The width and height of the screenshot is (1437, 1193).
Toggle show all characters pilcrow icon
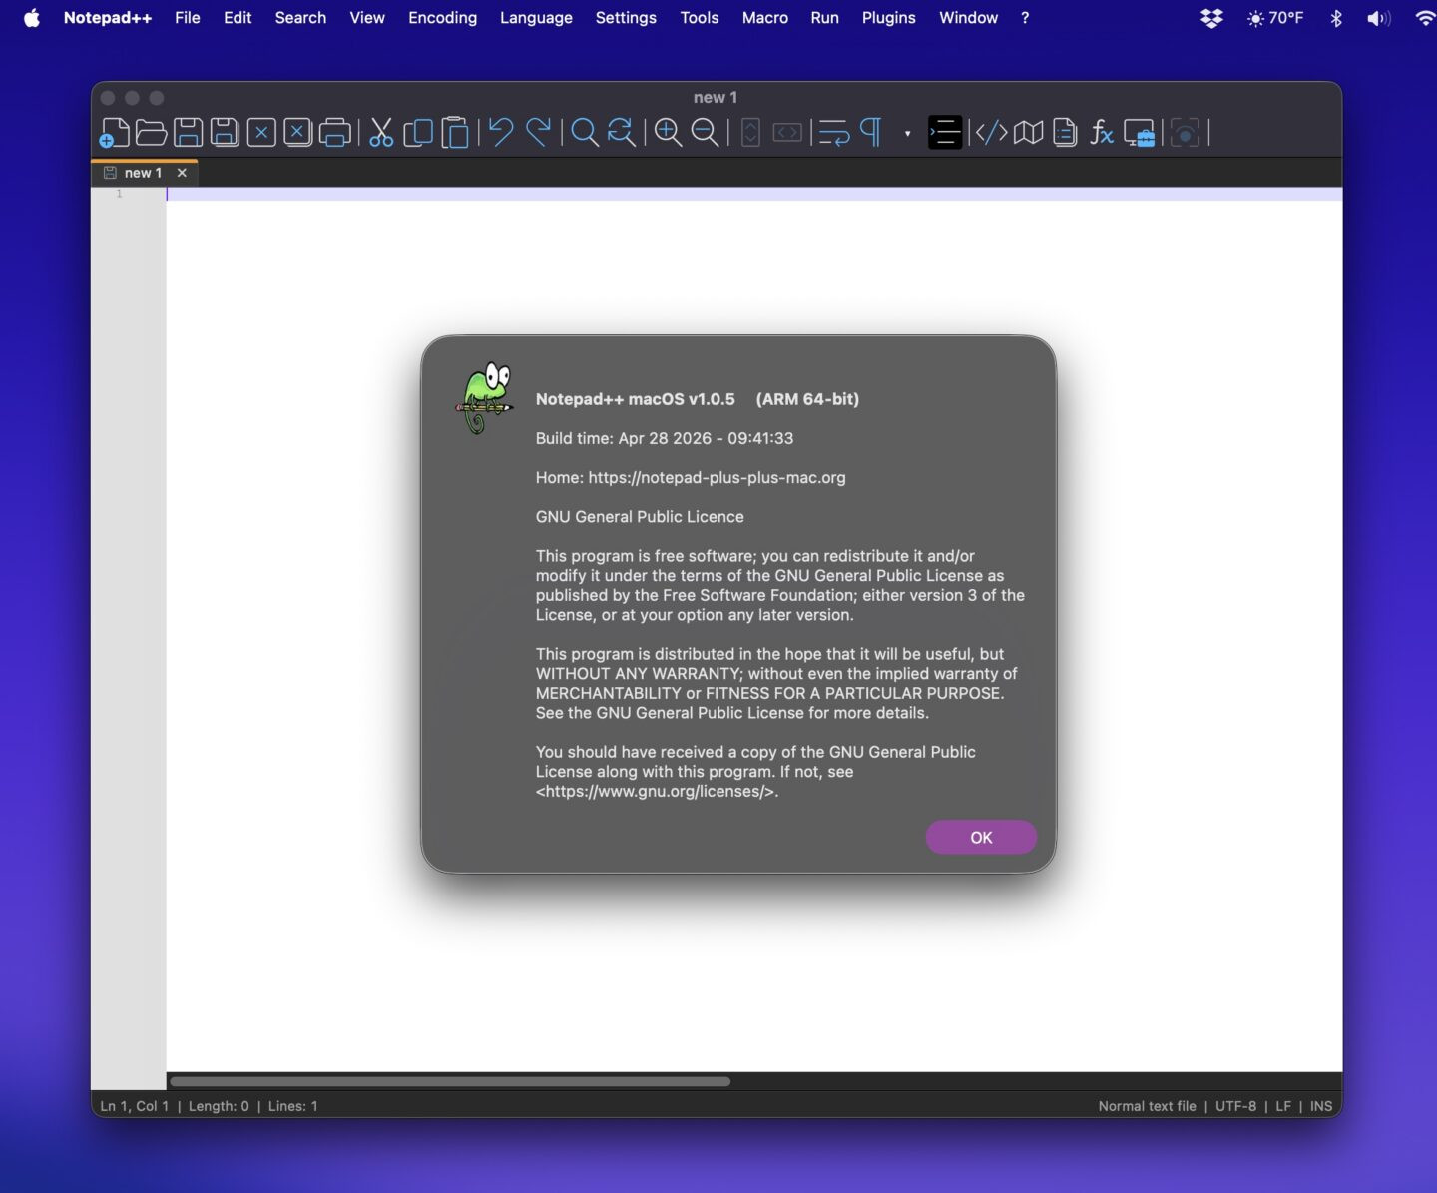(x=871, y=133)
